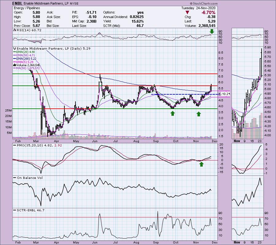Click the Last Size label
Image resolution: width=276 pixels, height=245 pixels.
click(79, 26)
